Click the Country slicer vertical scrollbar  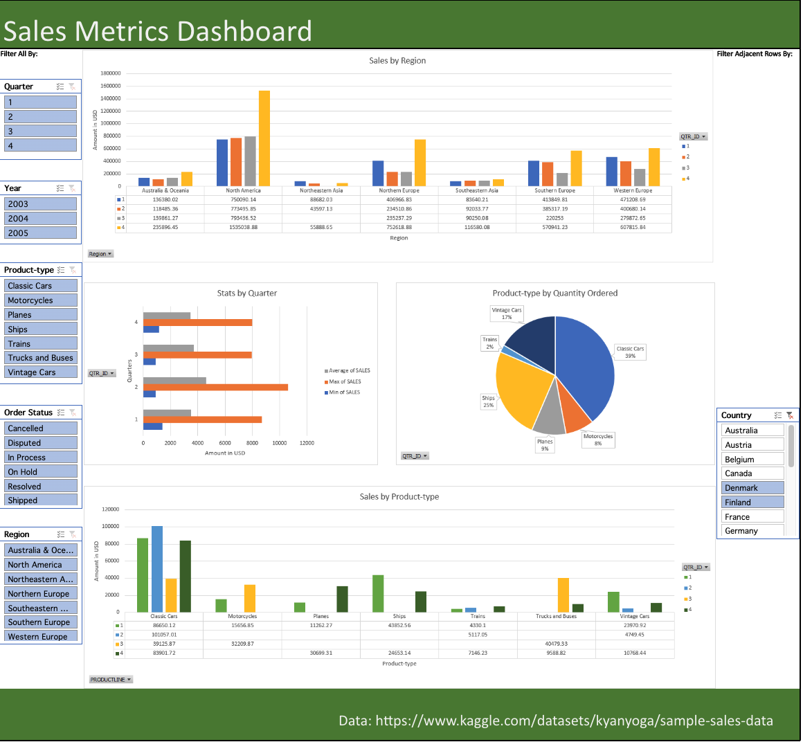click(x=791, y=447)
